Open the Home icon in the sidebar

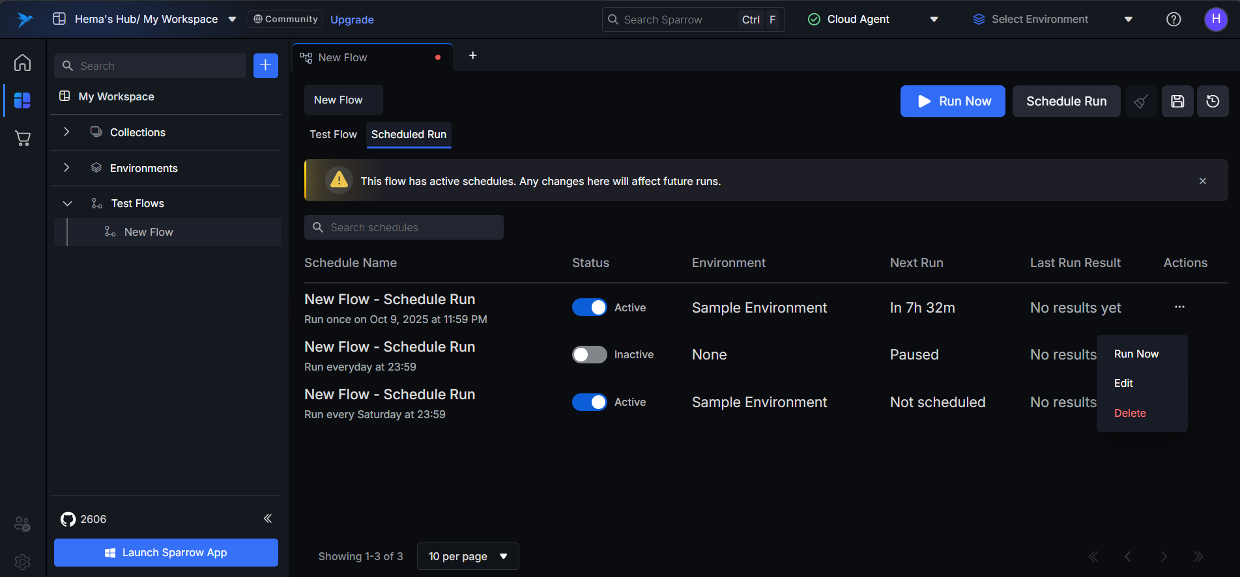tap(23, 63)
